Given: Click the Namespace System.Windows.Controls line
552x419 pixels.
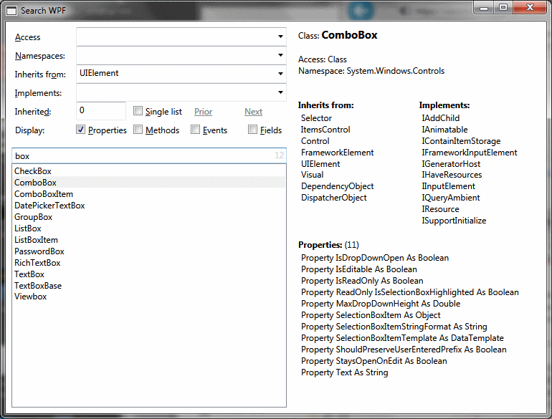Looking at the screenshot, I should (x=371, y=71).
